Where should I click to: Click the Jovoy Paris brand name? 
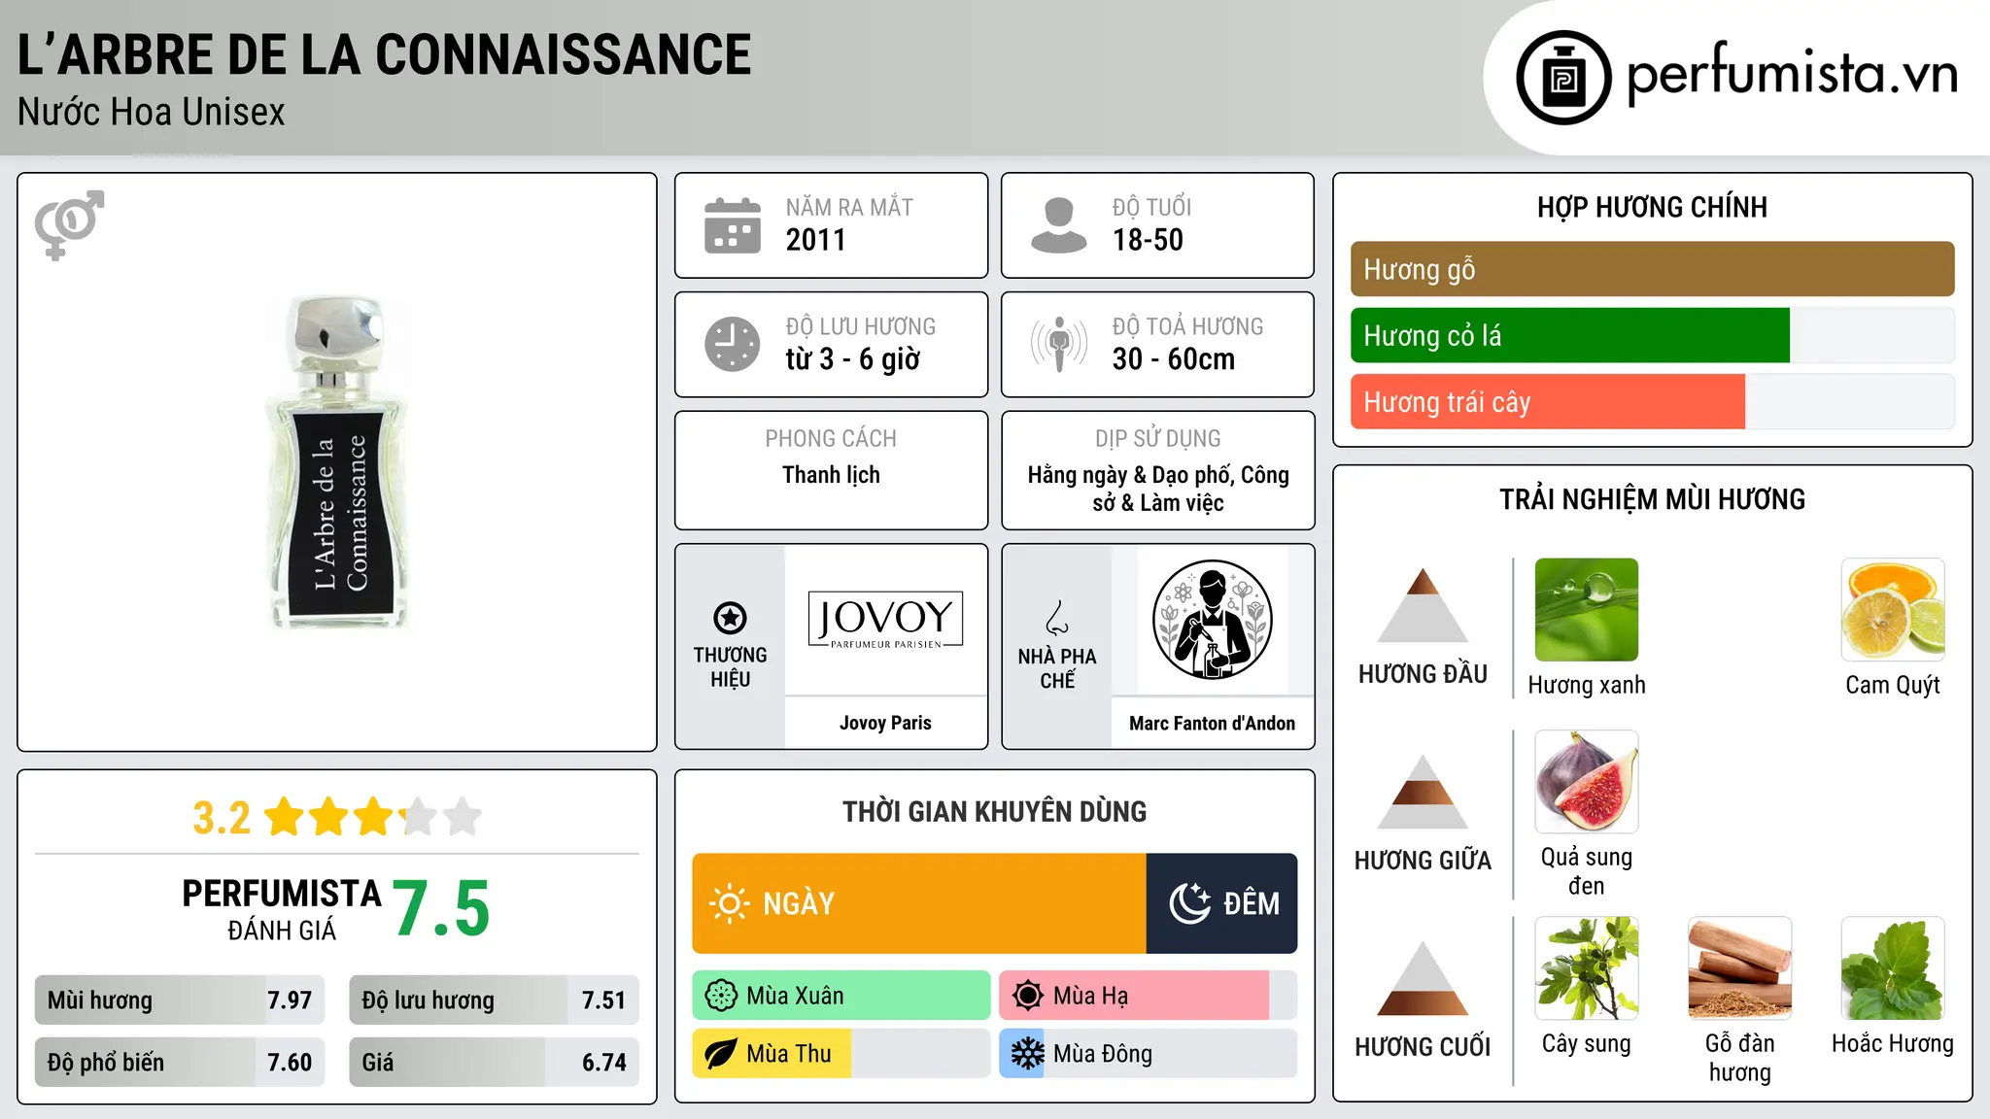pyautogui.click(x=885, y=723)
